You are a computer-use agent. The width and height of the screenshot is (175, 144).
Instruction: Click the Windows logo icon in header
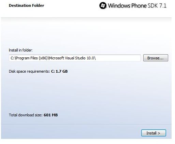click(103, 5)
